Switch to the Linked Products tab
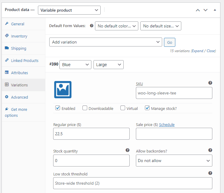Screen dimensions: 224x193 pos(23,60)
